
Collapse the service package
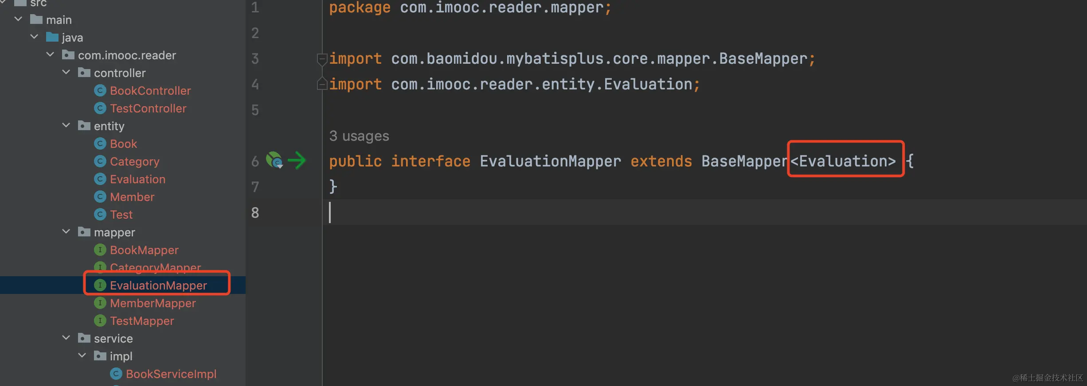(66, 338)
